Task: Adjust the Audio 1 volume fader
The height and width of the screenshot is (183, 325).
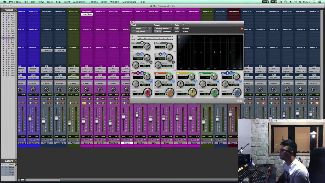Action: coord(43,121)
